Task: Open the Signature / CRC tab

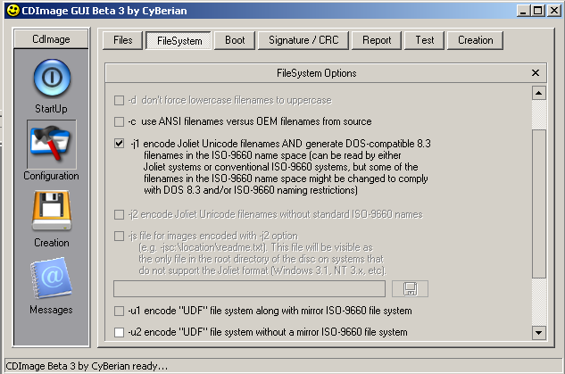Action: [x=303, y=40]
